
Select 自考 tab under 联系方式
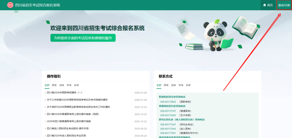pos(188,85)
